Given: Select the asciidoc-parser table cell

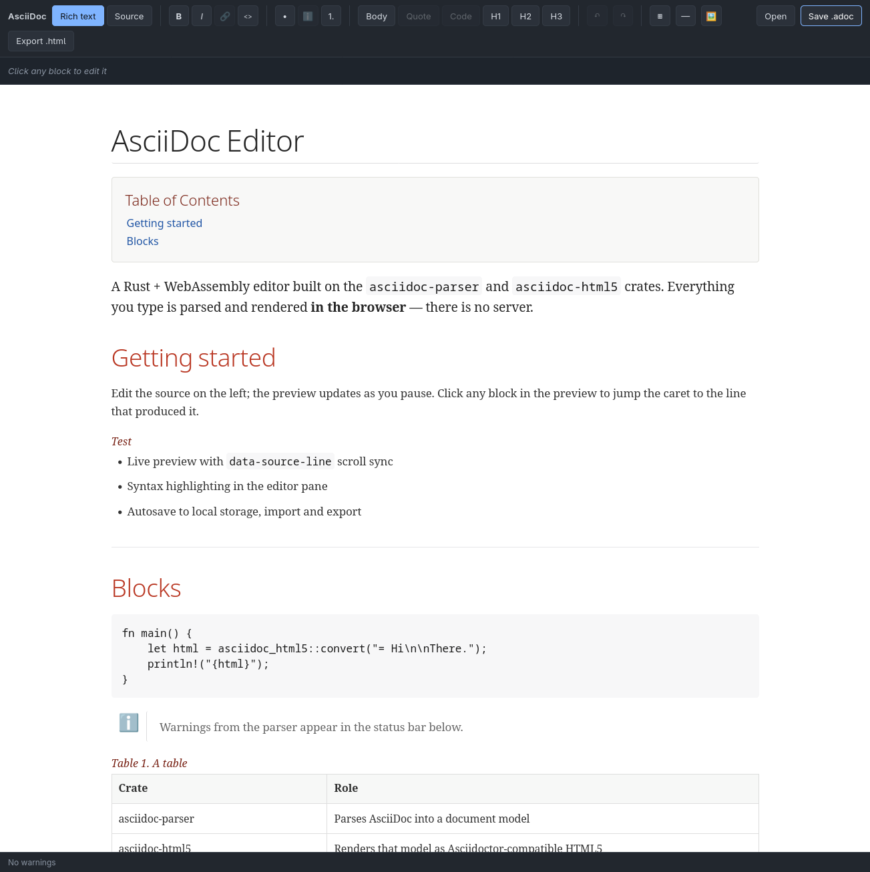Looking at the screenshot, I should coord(219,819).
